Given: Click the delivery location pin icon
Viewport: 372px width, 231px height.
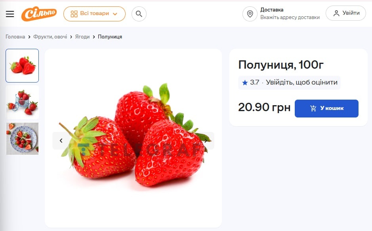Looking at the screenshot, I should 250,14.
